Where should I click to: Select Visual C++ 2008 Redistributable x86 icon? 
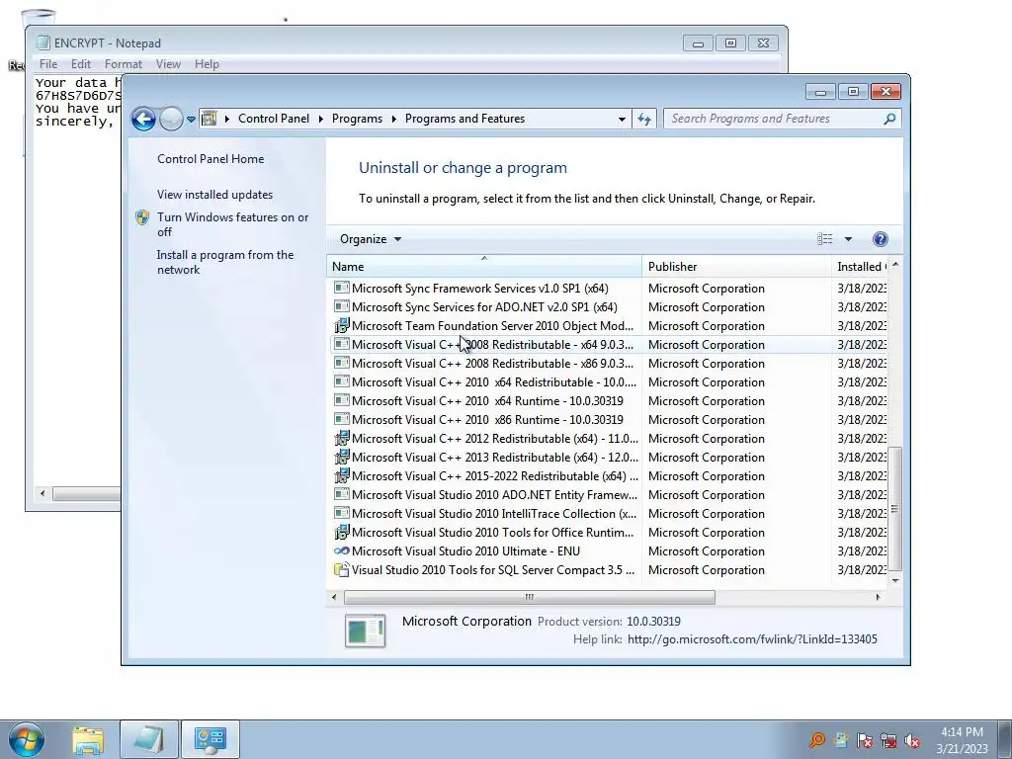[341, 363]
